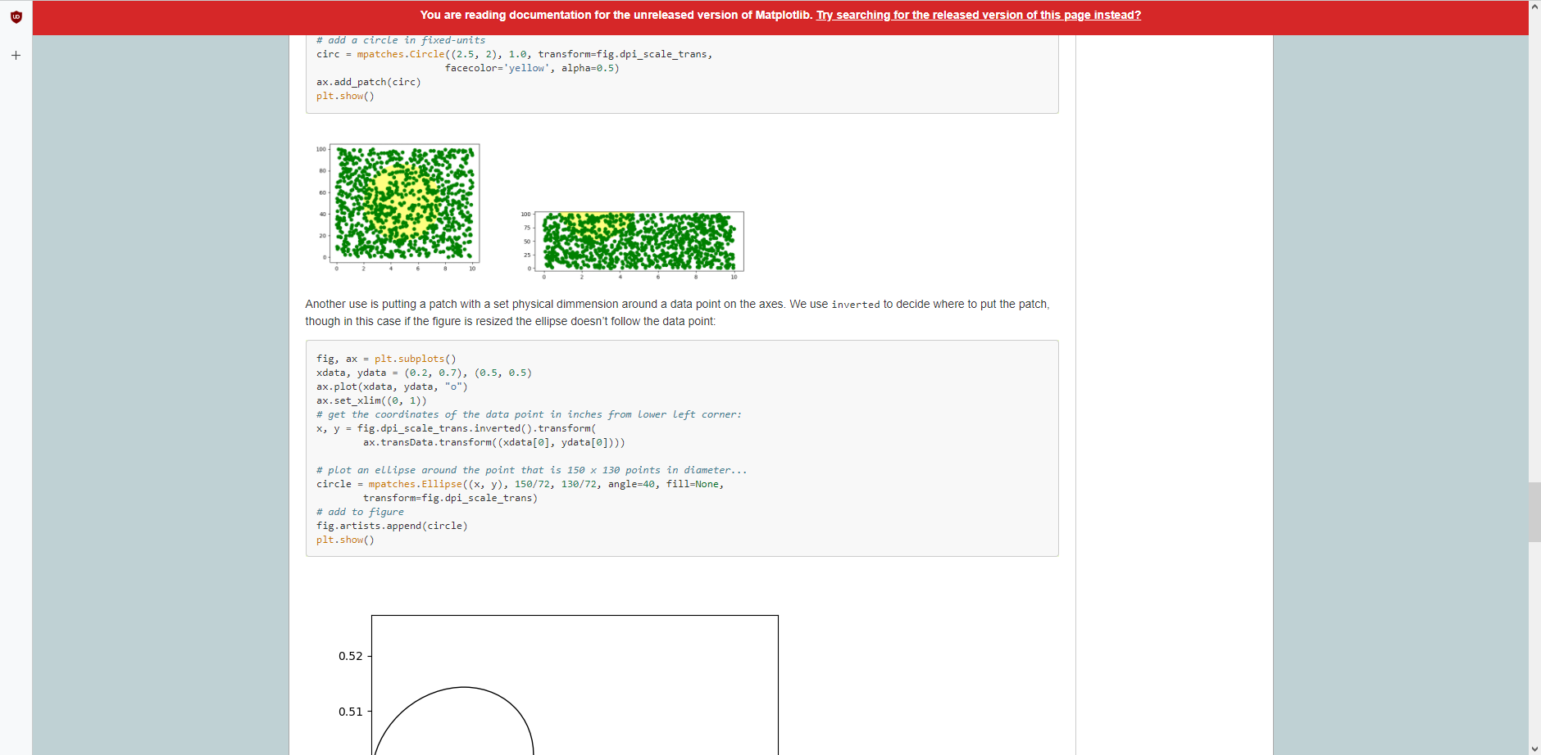Viewport: 1541px width, 755px height.
Task: Click the uBlock Origin shield icon
Action: pos(16,16)
